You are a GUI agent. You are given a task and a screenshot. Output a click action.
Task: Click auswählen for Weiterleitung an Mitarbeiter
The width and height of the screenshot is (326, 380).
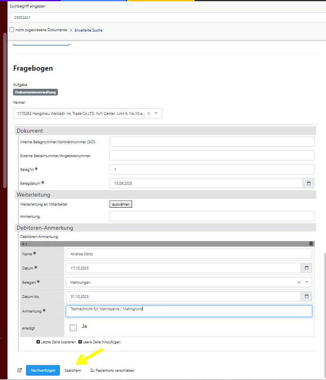click(x=121, y=204)
